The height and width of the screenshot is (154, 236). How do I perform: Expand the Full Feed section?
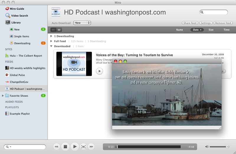coord(51,41)
